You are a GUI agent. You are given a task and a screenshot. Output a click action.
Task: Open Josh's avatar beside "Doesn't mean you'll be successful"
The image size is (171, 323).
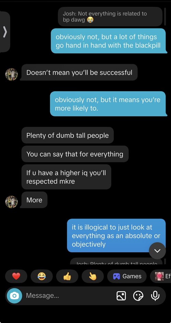tap(11, 74)
